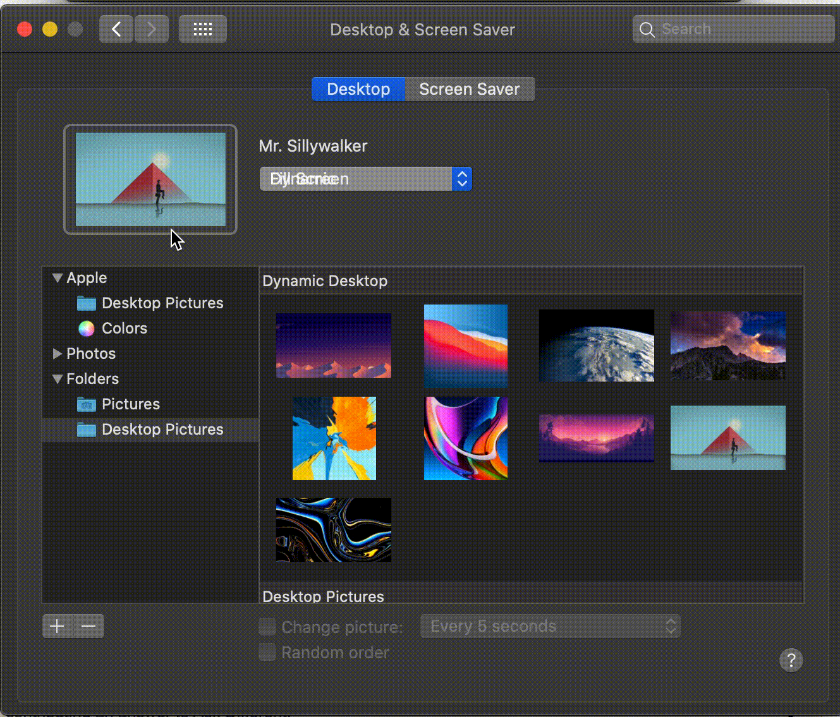
Task: Enable the Random order checkbox
Action: tap(267, 652)
